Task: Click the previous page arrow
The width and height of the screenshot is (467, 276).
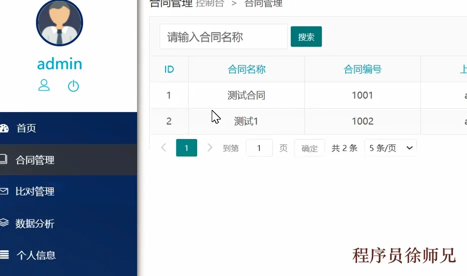Action: pyautogui.click(x=164, y=147)
